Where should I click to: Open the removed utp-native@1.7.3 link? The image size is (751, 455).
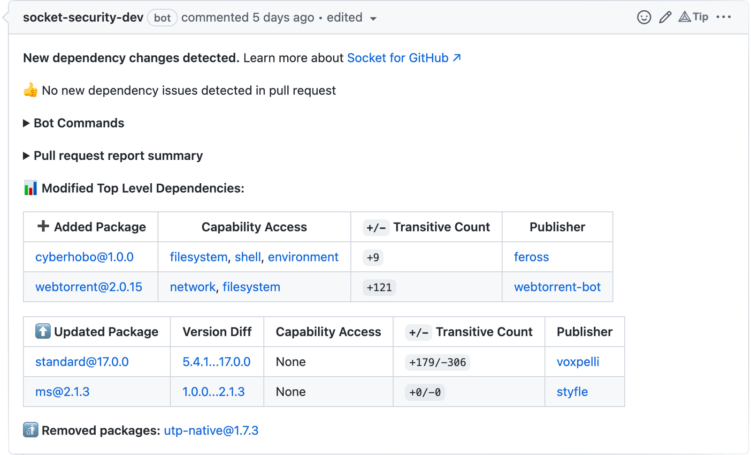pos(211,430)
